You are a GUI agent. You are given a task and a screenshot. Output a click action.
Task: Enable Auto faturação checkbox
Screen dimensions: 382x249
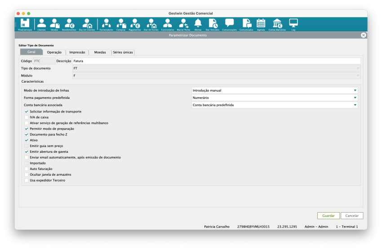(27, 169)
